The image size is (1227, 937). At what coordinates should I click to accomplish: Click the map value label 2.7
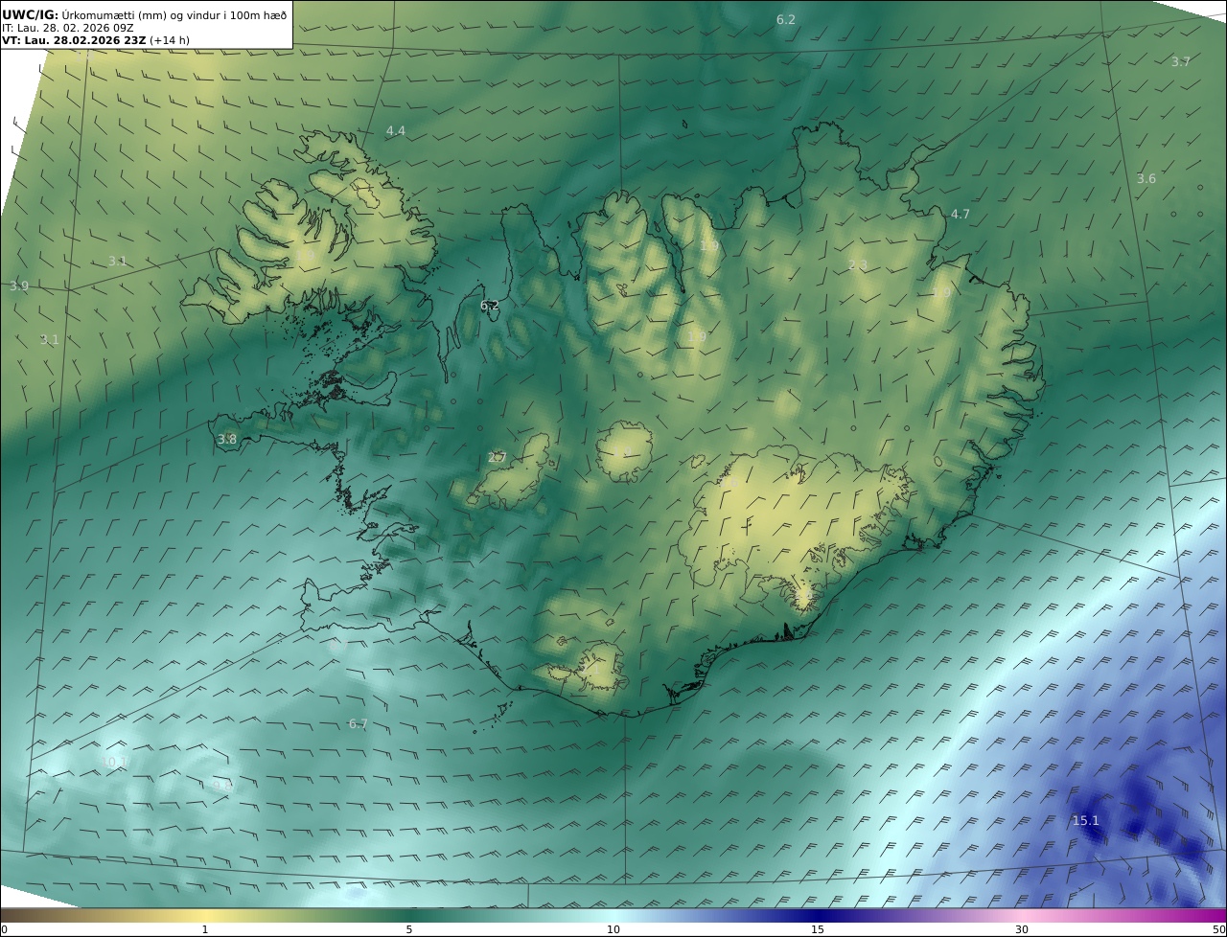498,457
